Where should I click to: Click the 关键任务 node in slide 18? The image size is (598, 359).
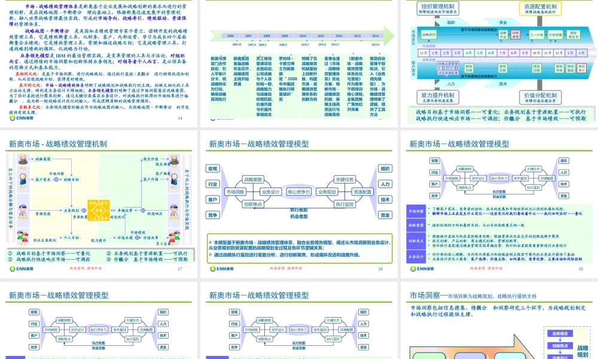[344, 180]
